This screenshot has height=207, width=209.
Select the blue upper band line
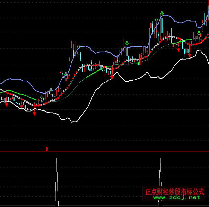104,52
